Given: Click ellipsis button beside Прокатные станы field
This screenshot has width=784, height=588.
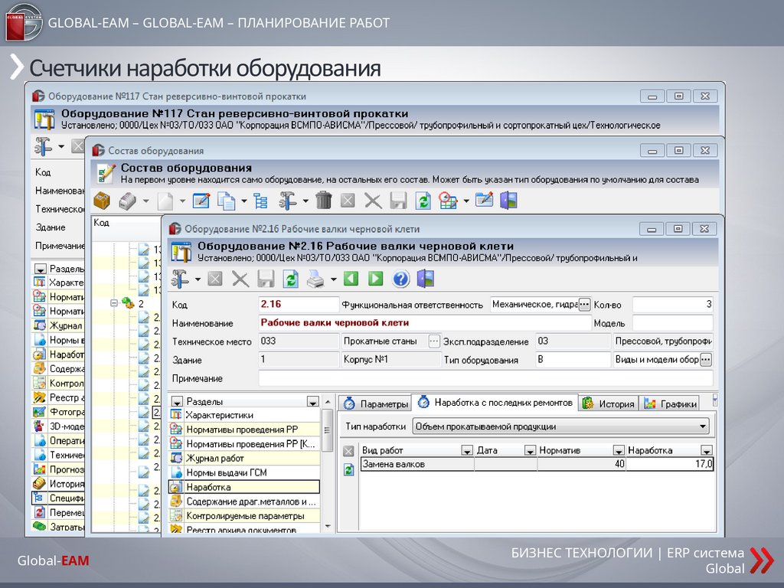Looking at the screenshot, I should tap(434, 341).
